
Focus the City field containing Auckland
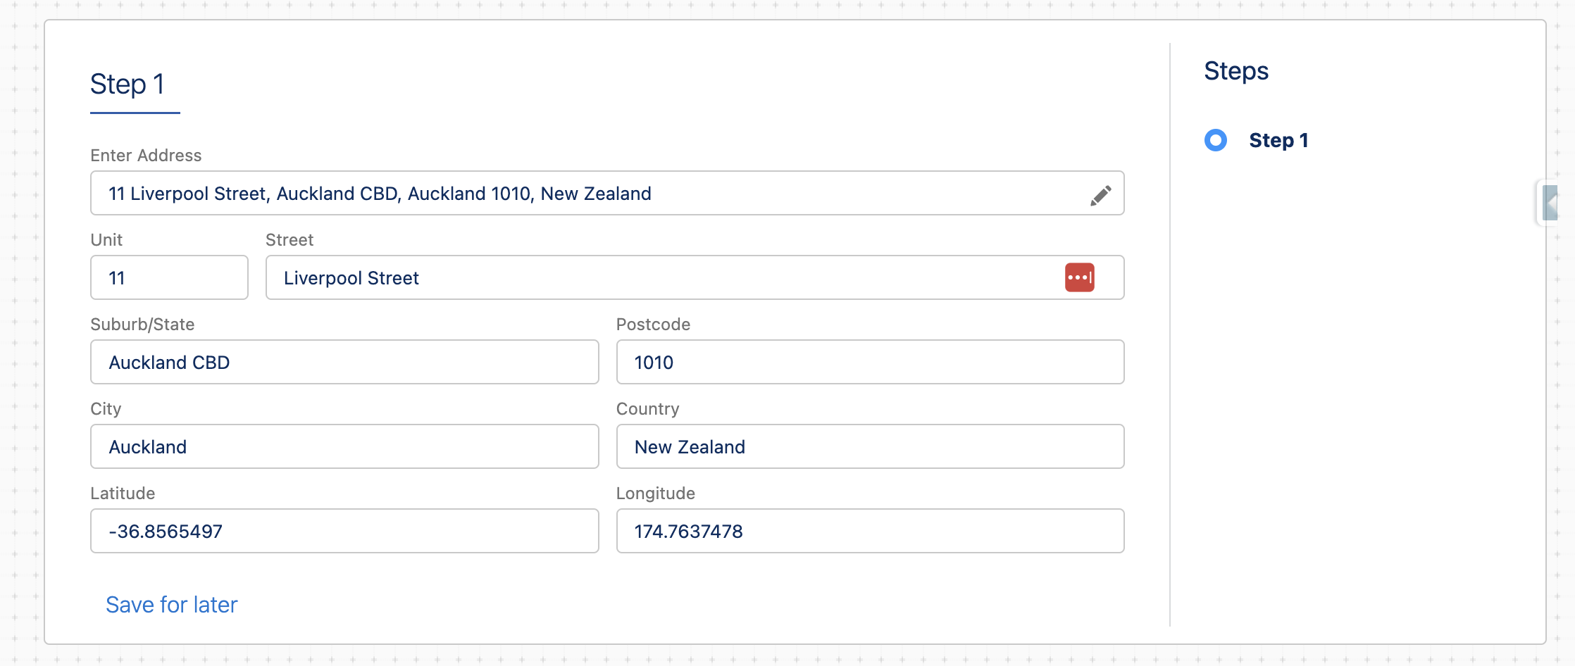(344, 446)
